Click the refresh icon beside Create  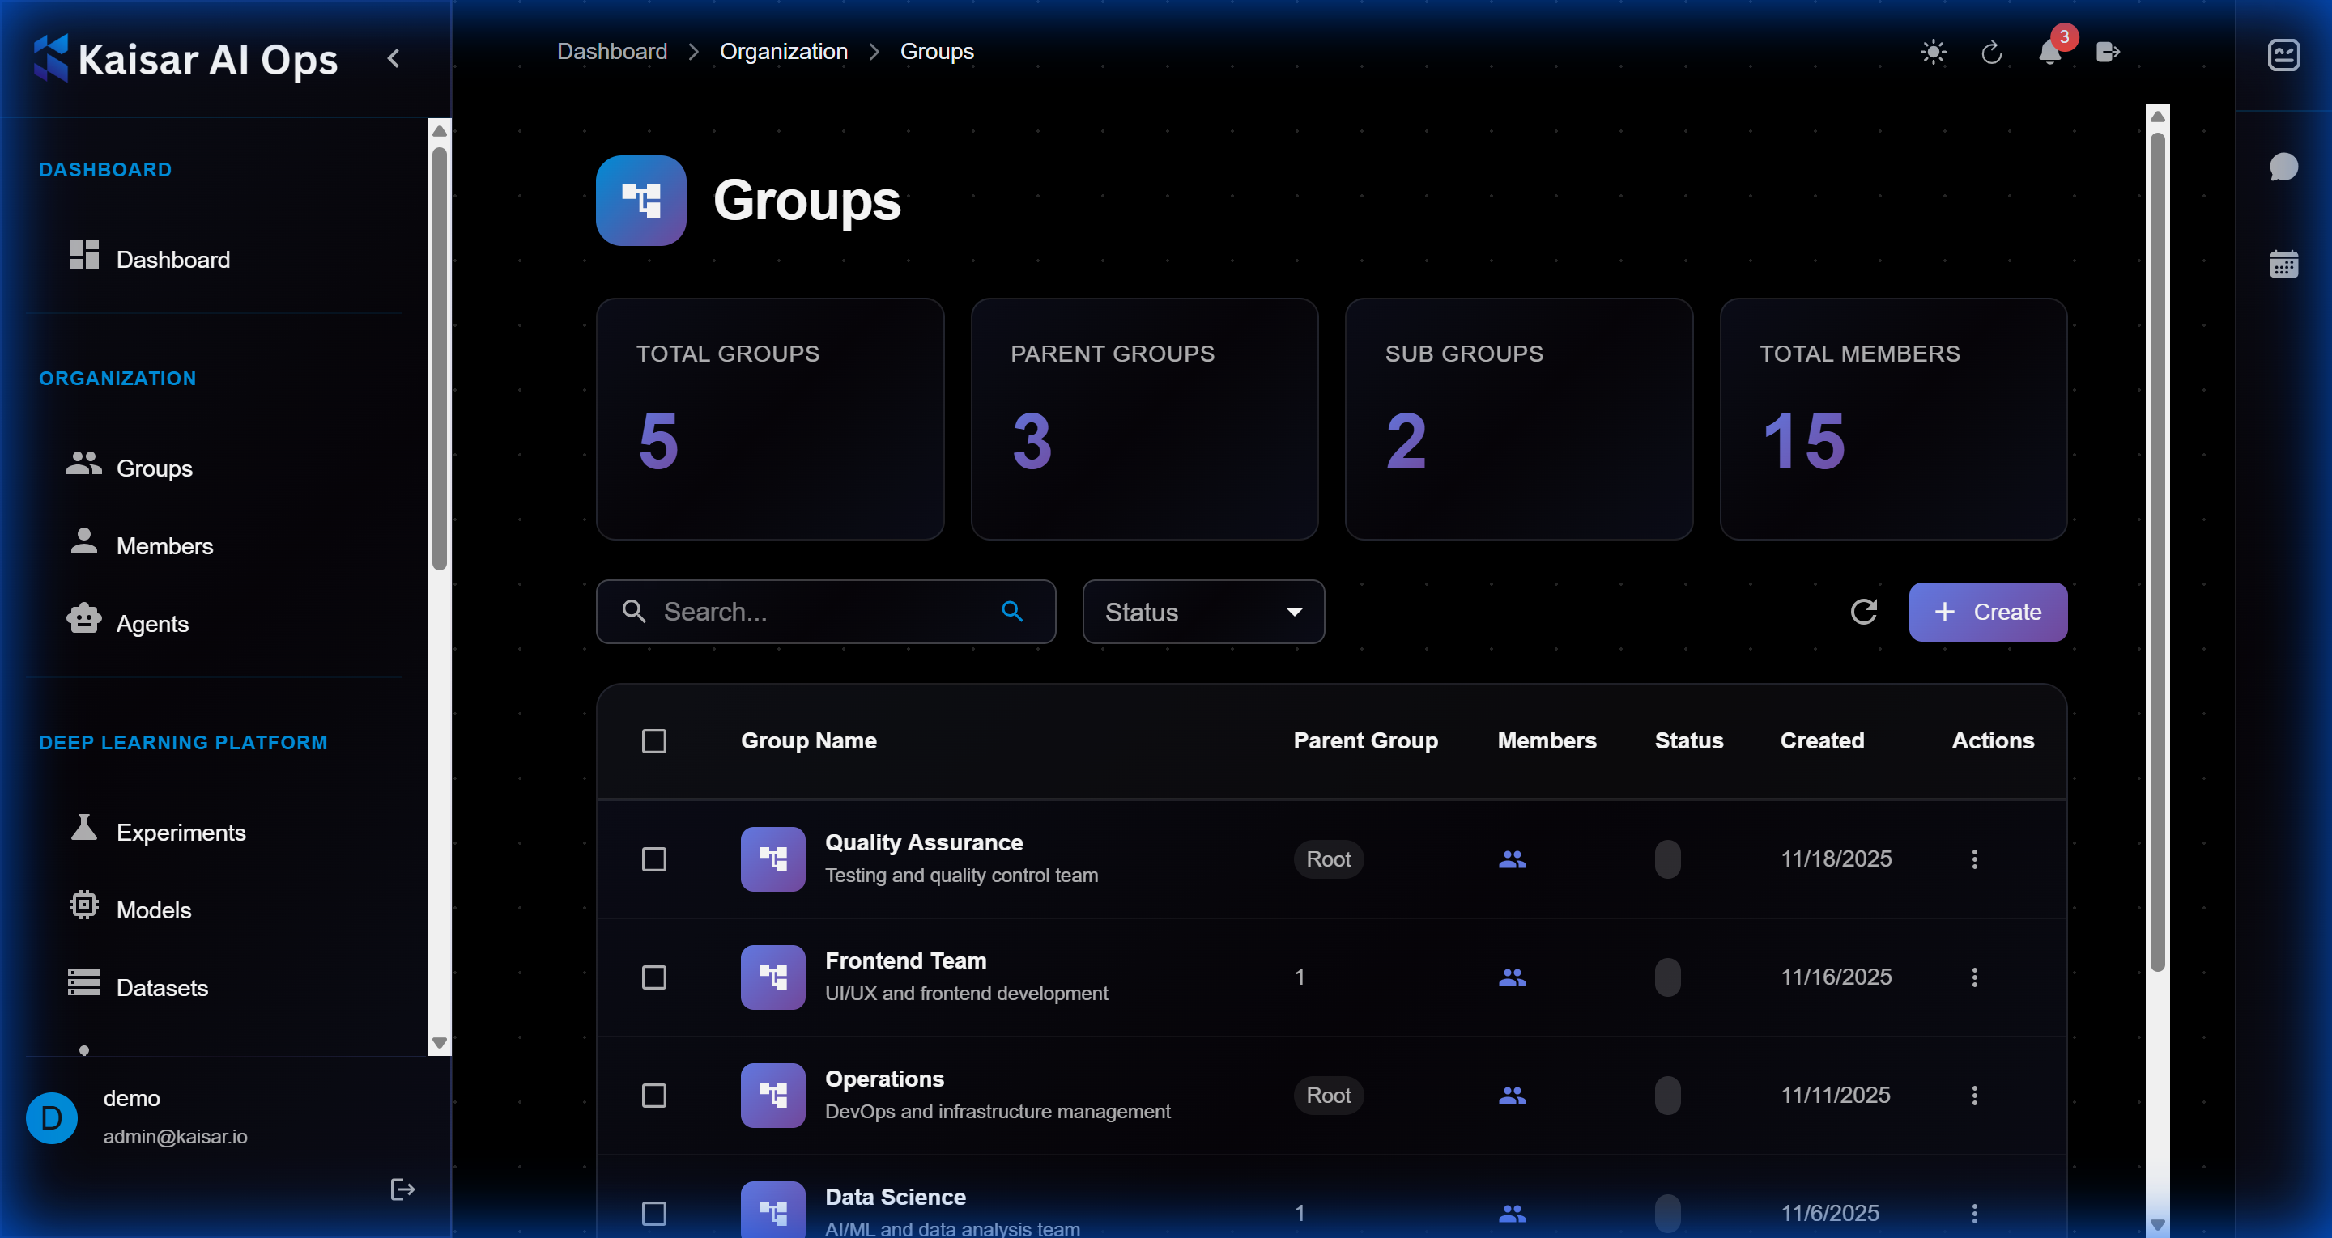pos(1865,612)
